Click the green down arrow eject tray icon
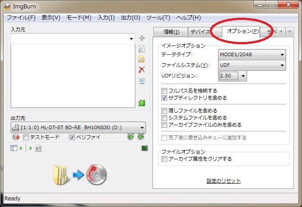 click(x=141, y=137)
